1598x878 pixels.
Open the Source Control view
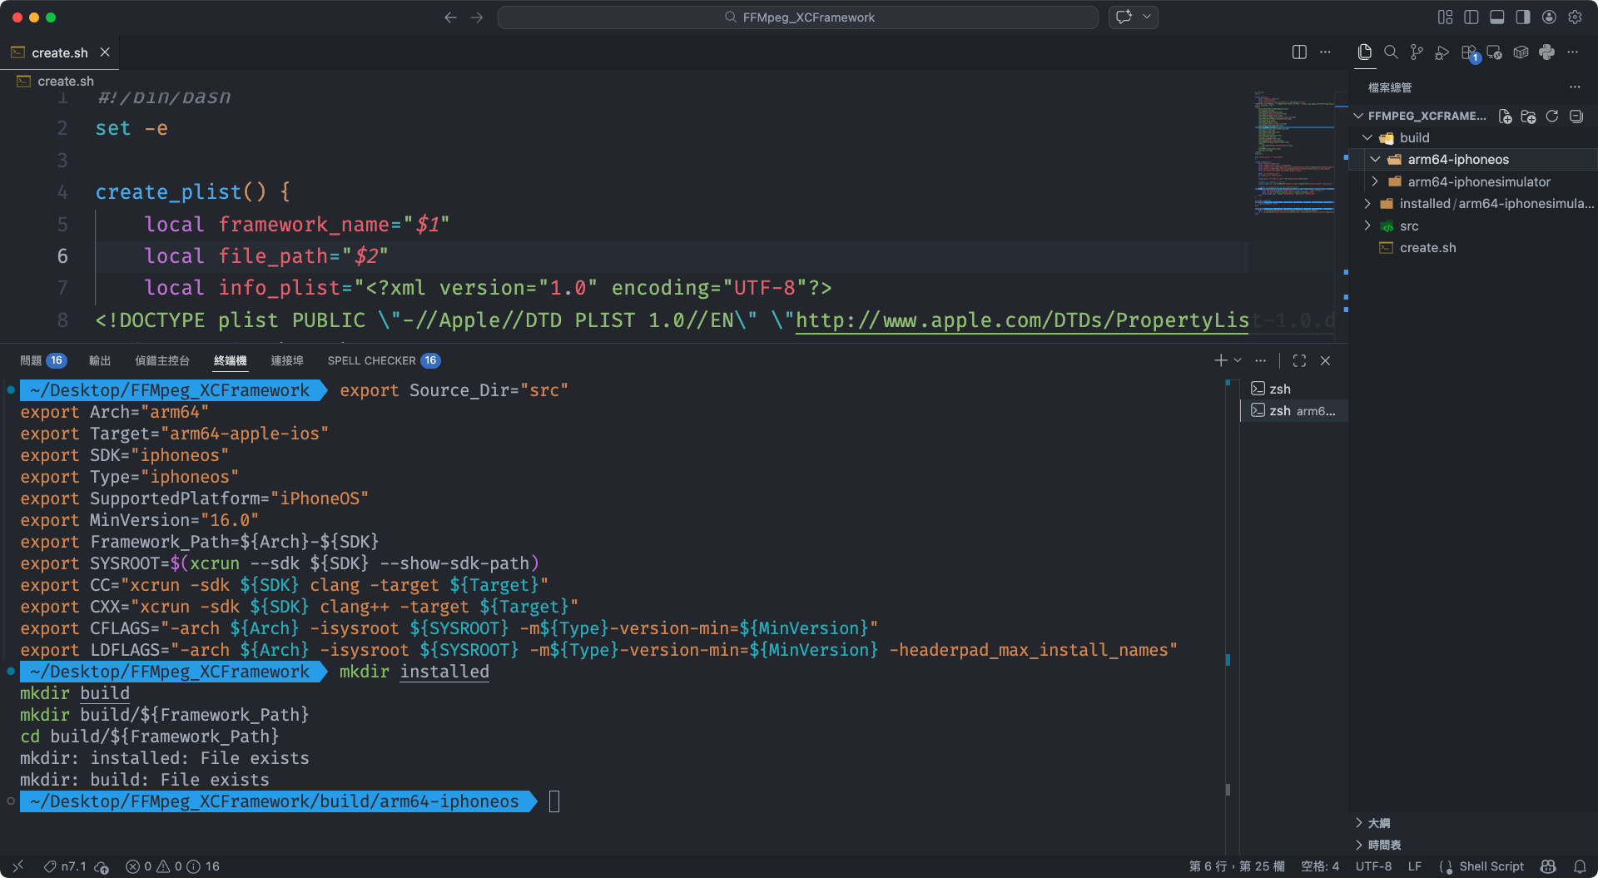point(1416,52)
